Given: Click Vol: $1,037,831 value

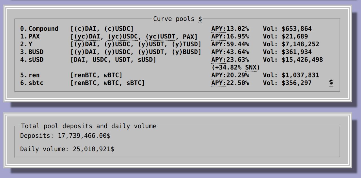Looking at the screenshot, I should pyautogui.click(x=291, y=75).
